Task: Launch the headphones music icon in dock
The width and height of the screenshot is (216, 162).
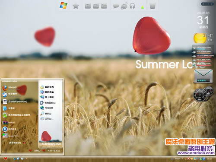Action: pyautogui.click(x=132, y=6)
